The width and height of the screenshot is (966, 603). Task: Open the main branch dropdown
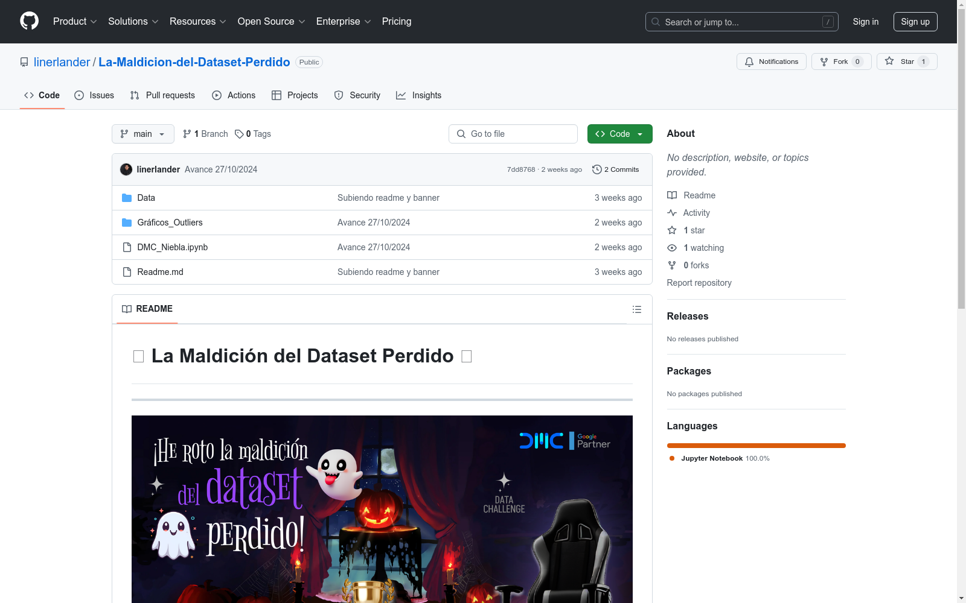143,134
